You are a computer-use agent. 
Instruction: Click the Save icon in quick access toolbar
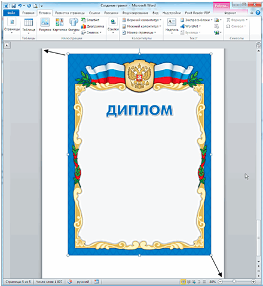coord(14,6)
